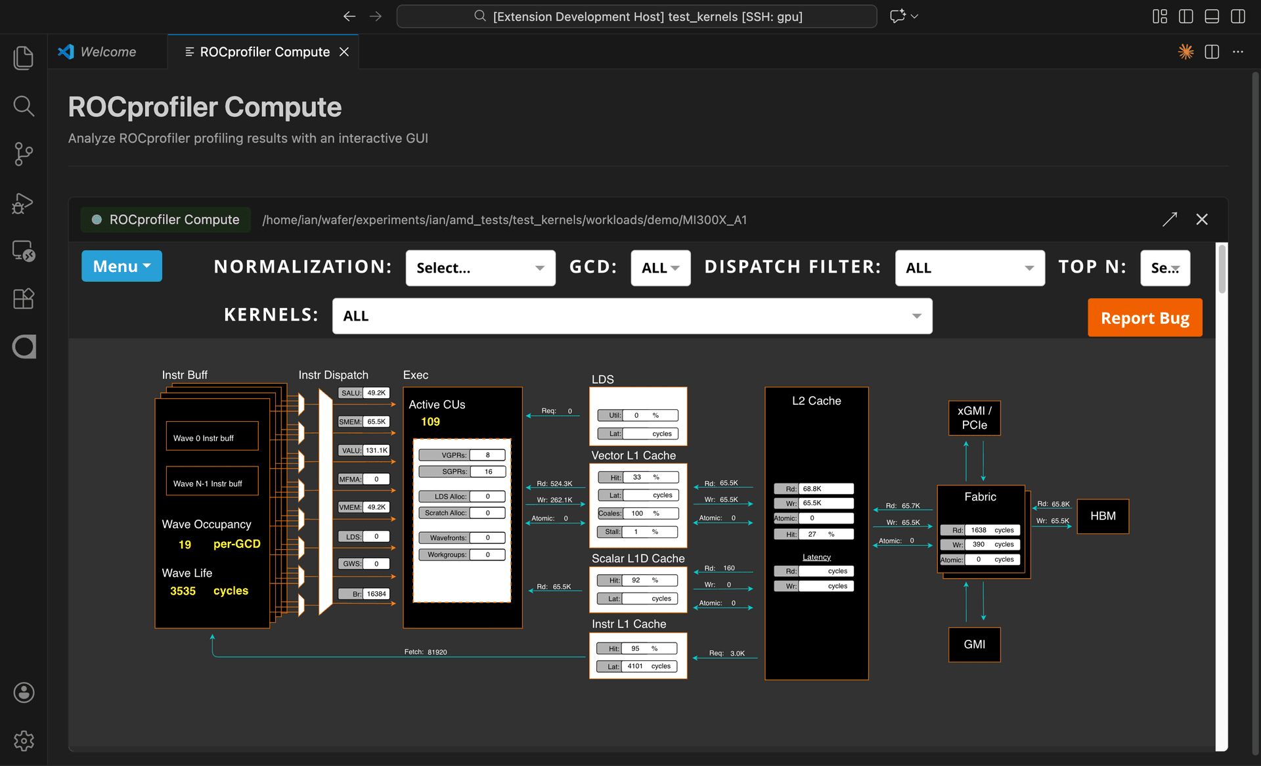Click the expand diagonal arrow near ROCprofiler Compute

(1170, 219)
